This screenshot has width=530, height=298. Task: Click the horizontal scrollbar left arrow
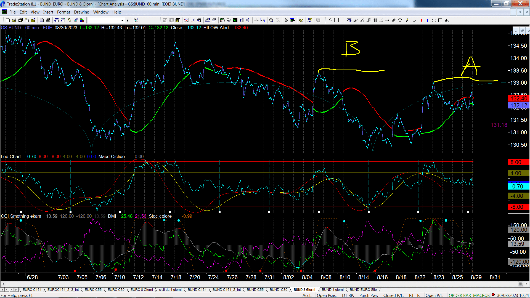click(x=3, y=284)
